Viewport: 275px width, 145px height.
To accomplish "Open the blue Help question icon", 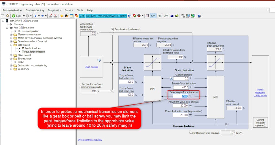I will pos(199,16).
